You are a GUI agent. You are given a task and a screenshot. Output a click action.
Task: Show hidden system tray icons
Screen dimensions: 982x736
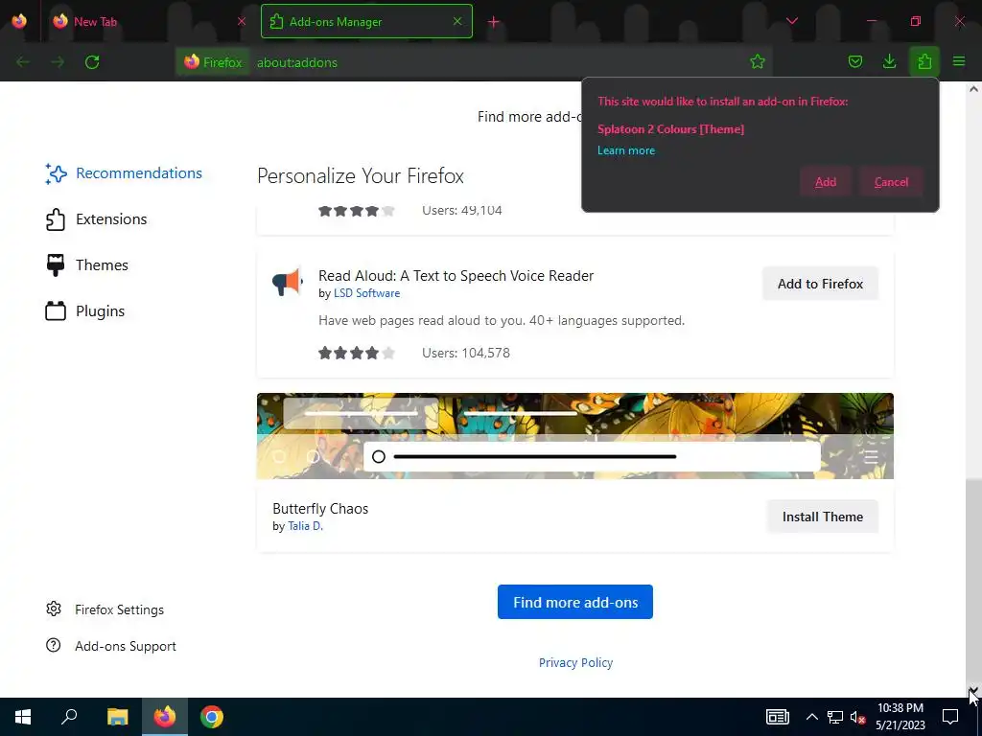click(x=811, y=717)
